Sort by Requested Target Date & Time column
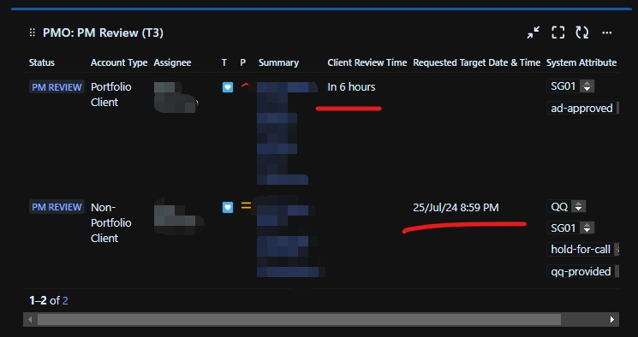This screenshot has height=337, width=638. [476, 62]
